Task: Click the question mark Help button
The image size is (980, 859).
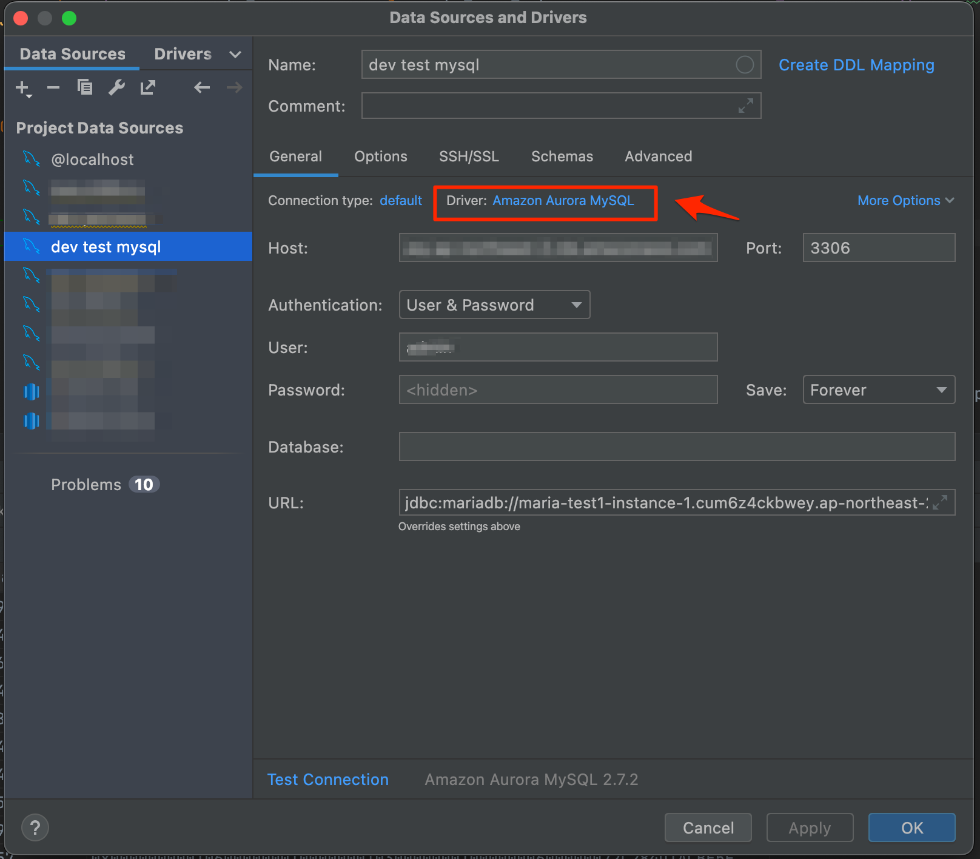Action: point(35,827)
